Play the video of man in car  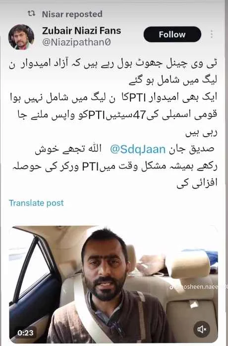click(x=114, y=284)
